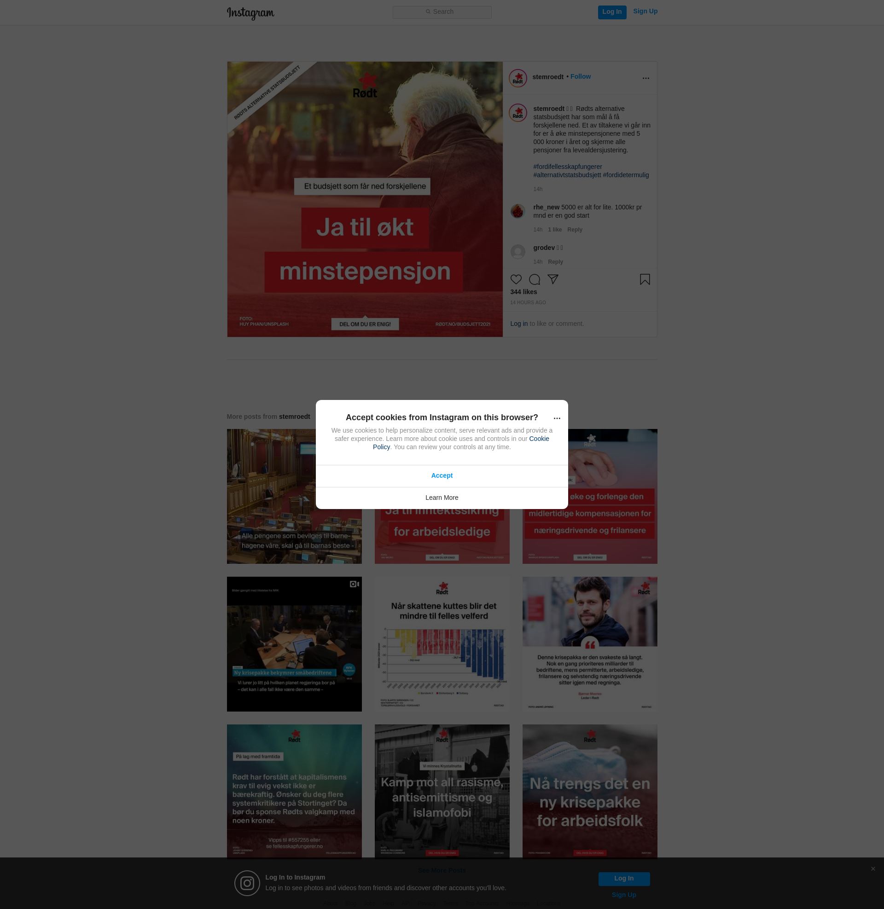The width and height of the screenshot is (884, 909).
Task: Open three-dot options in cookie dialog
Action: point(557,418)
